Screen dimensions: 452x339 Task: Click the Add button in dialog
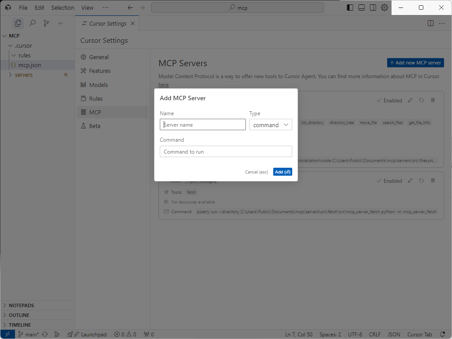pos(282,172)
